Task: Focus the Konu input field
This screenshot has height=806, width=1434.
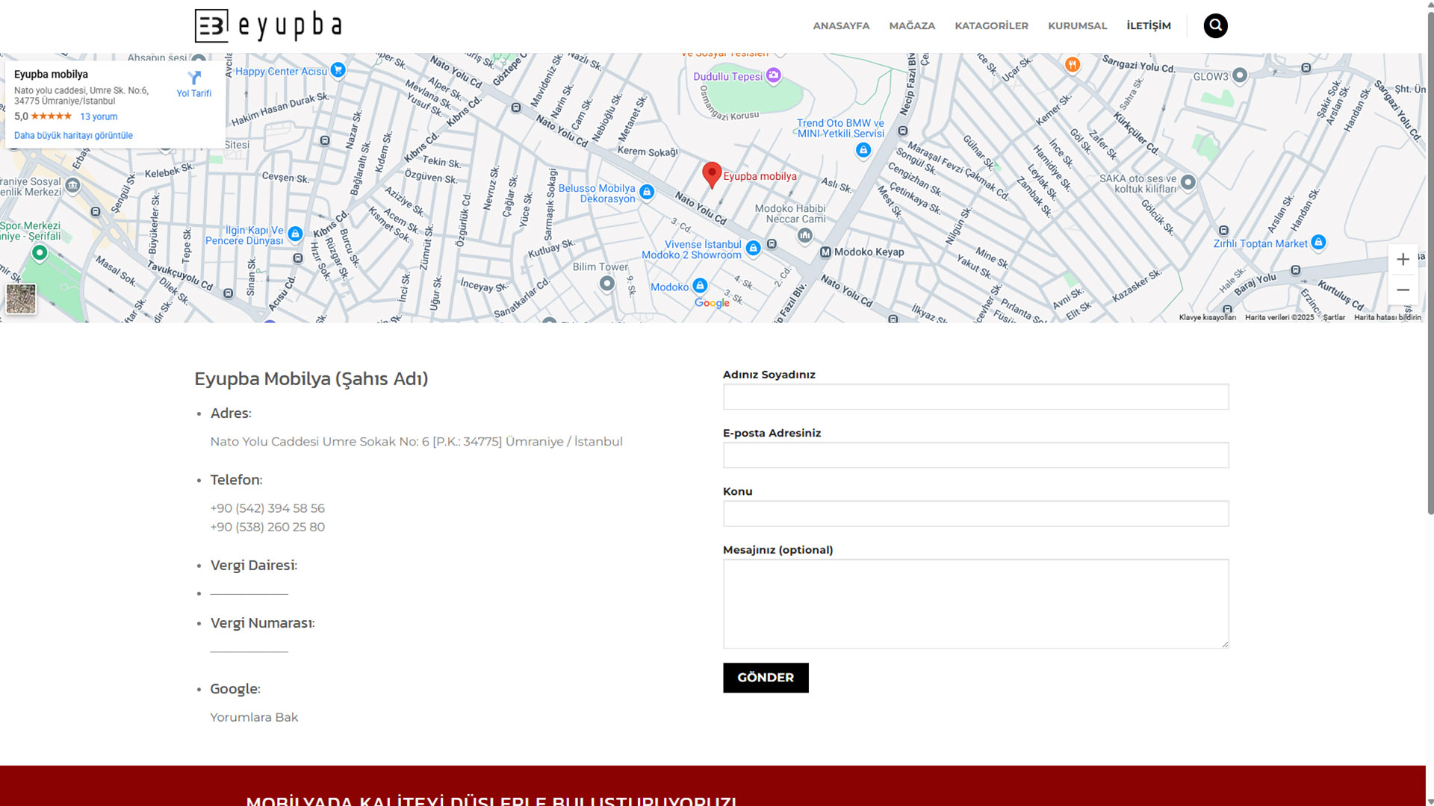Action: 975,513
